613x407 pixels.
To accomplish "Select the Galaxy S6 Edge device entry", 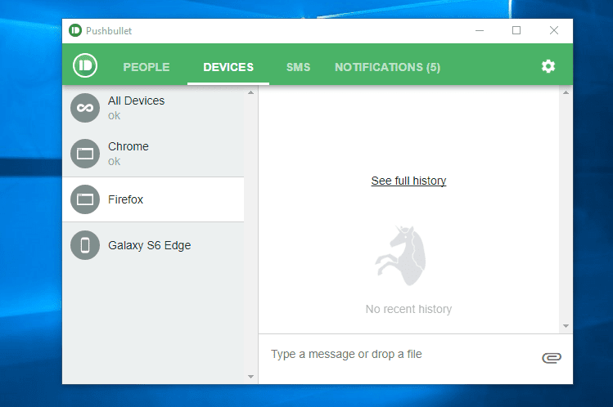I will pyautogui.click(x=153, y=245).
